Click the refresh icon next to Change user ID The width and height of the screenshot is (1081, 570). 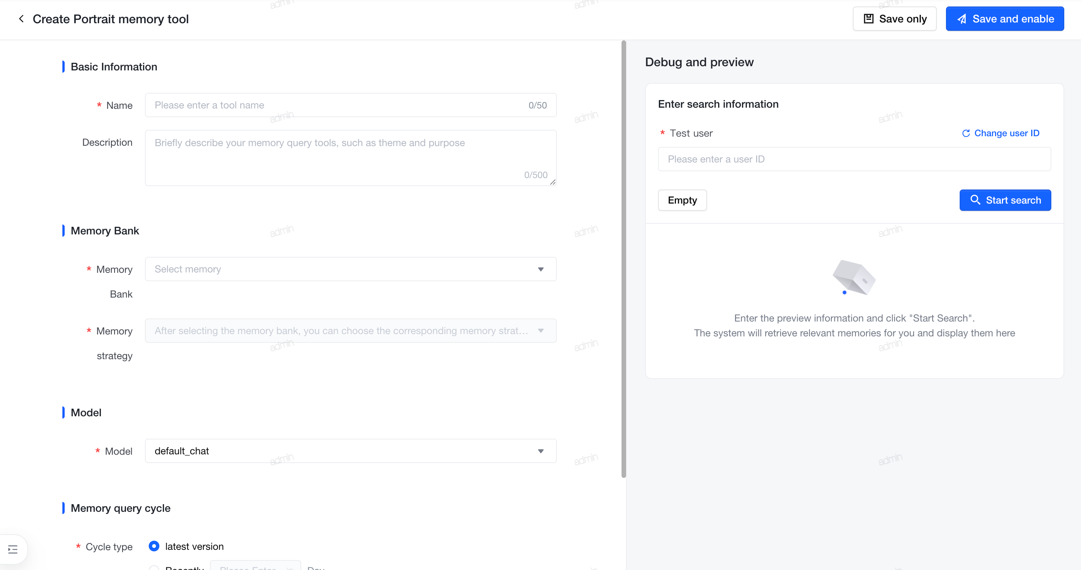pyautogui.click(x=966, y=133)
